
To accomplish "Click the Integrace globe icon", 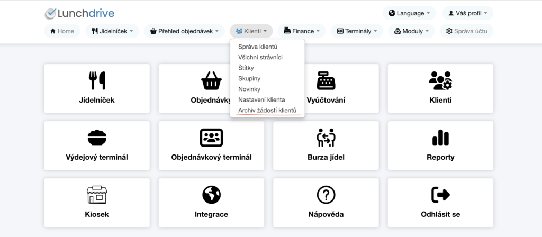I will coord(211,195).
